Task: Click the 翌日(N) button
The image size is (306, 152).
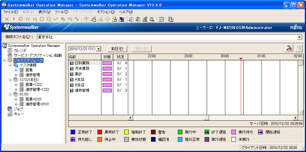Action: [x=142, y=49]
